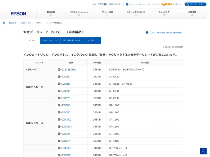Click the PDF icon beside GJIC7LM
This screenshot has width=210, height=157.
coord(59,126)
